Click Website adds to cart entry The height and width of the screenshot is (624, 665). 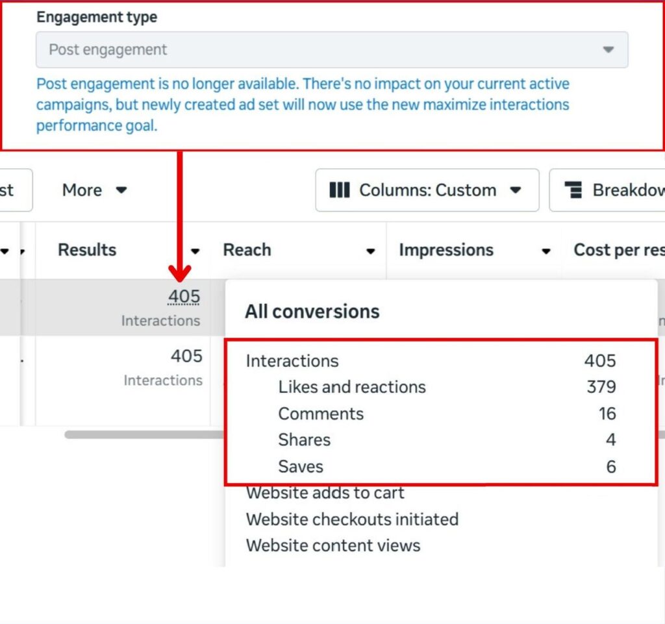pos(325,493)
